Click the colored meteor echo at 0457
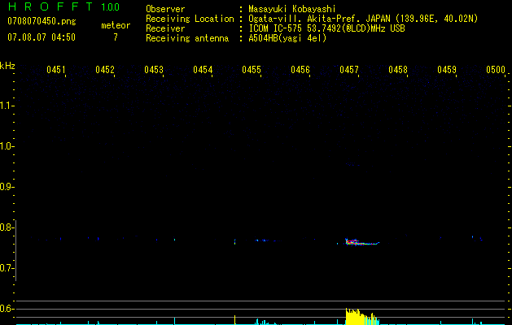The image size is (512, 325). click(x=361, y=242)
